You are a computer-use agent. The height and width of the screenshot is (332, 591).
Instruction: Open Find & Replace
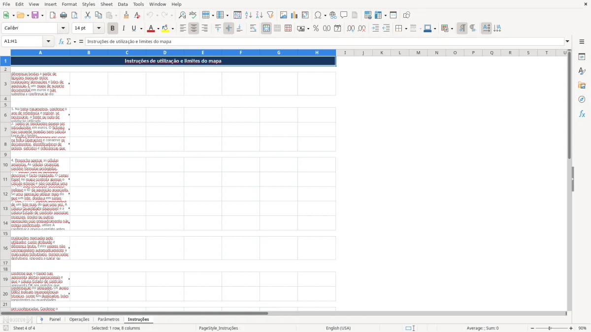tap(182, 15)
